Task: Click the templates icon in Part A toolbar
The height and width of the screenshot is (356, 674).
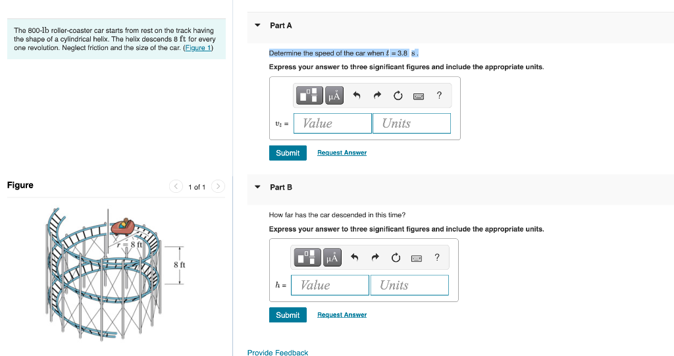Action: coord(309,95)
